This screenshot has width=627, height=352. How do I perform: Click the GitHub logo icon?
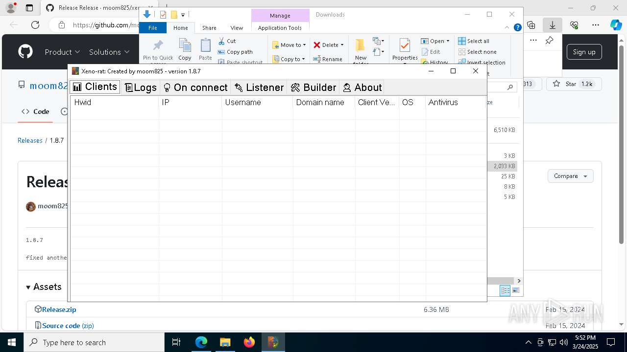pos(25,52)
